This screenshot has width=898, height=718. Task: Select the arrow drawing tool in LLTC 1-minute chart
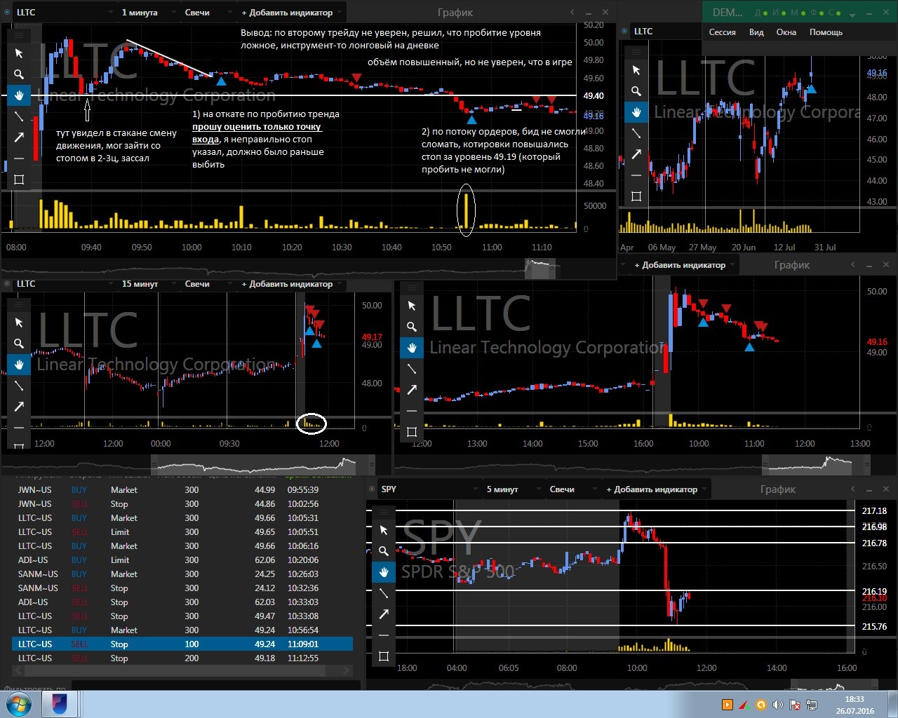pos(19,137)
